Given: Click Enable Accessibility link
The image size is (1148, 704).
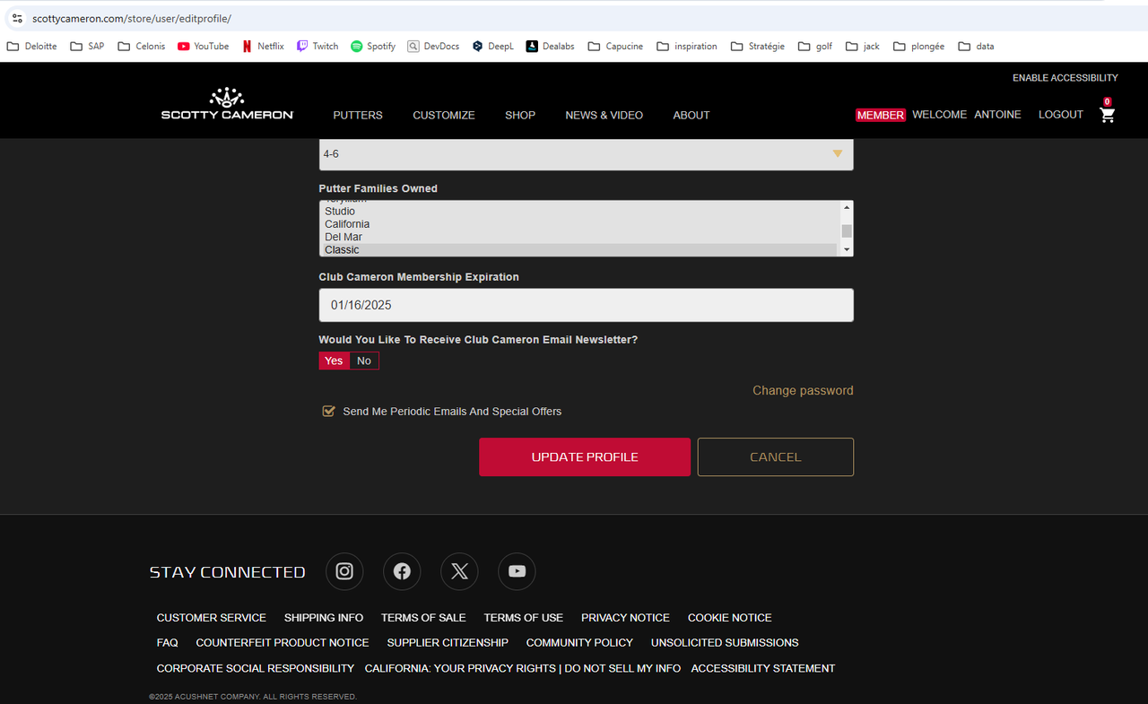Looking at the screenshot, I should click(x=1065, y=78).
